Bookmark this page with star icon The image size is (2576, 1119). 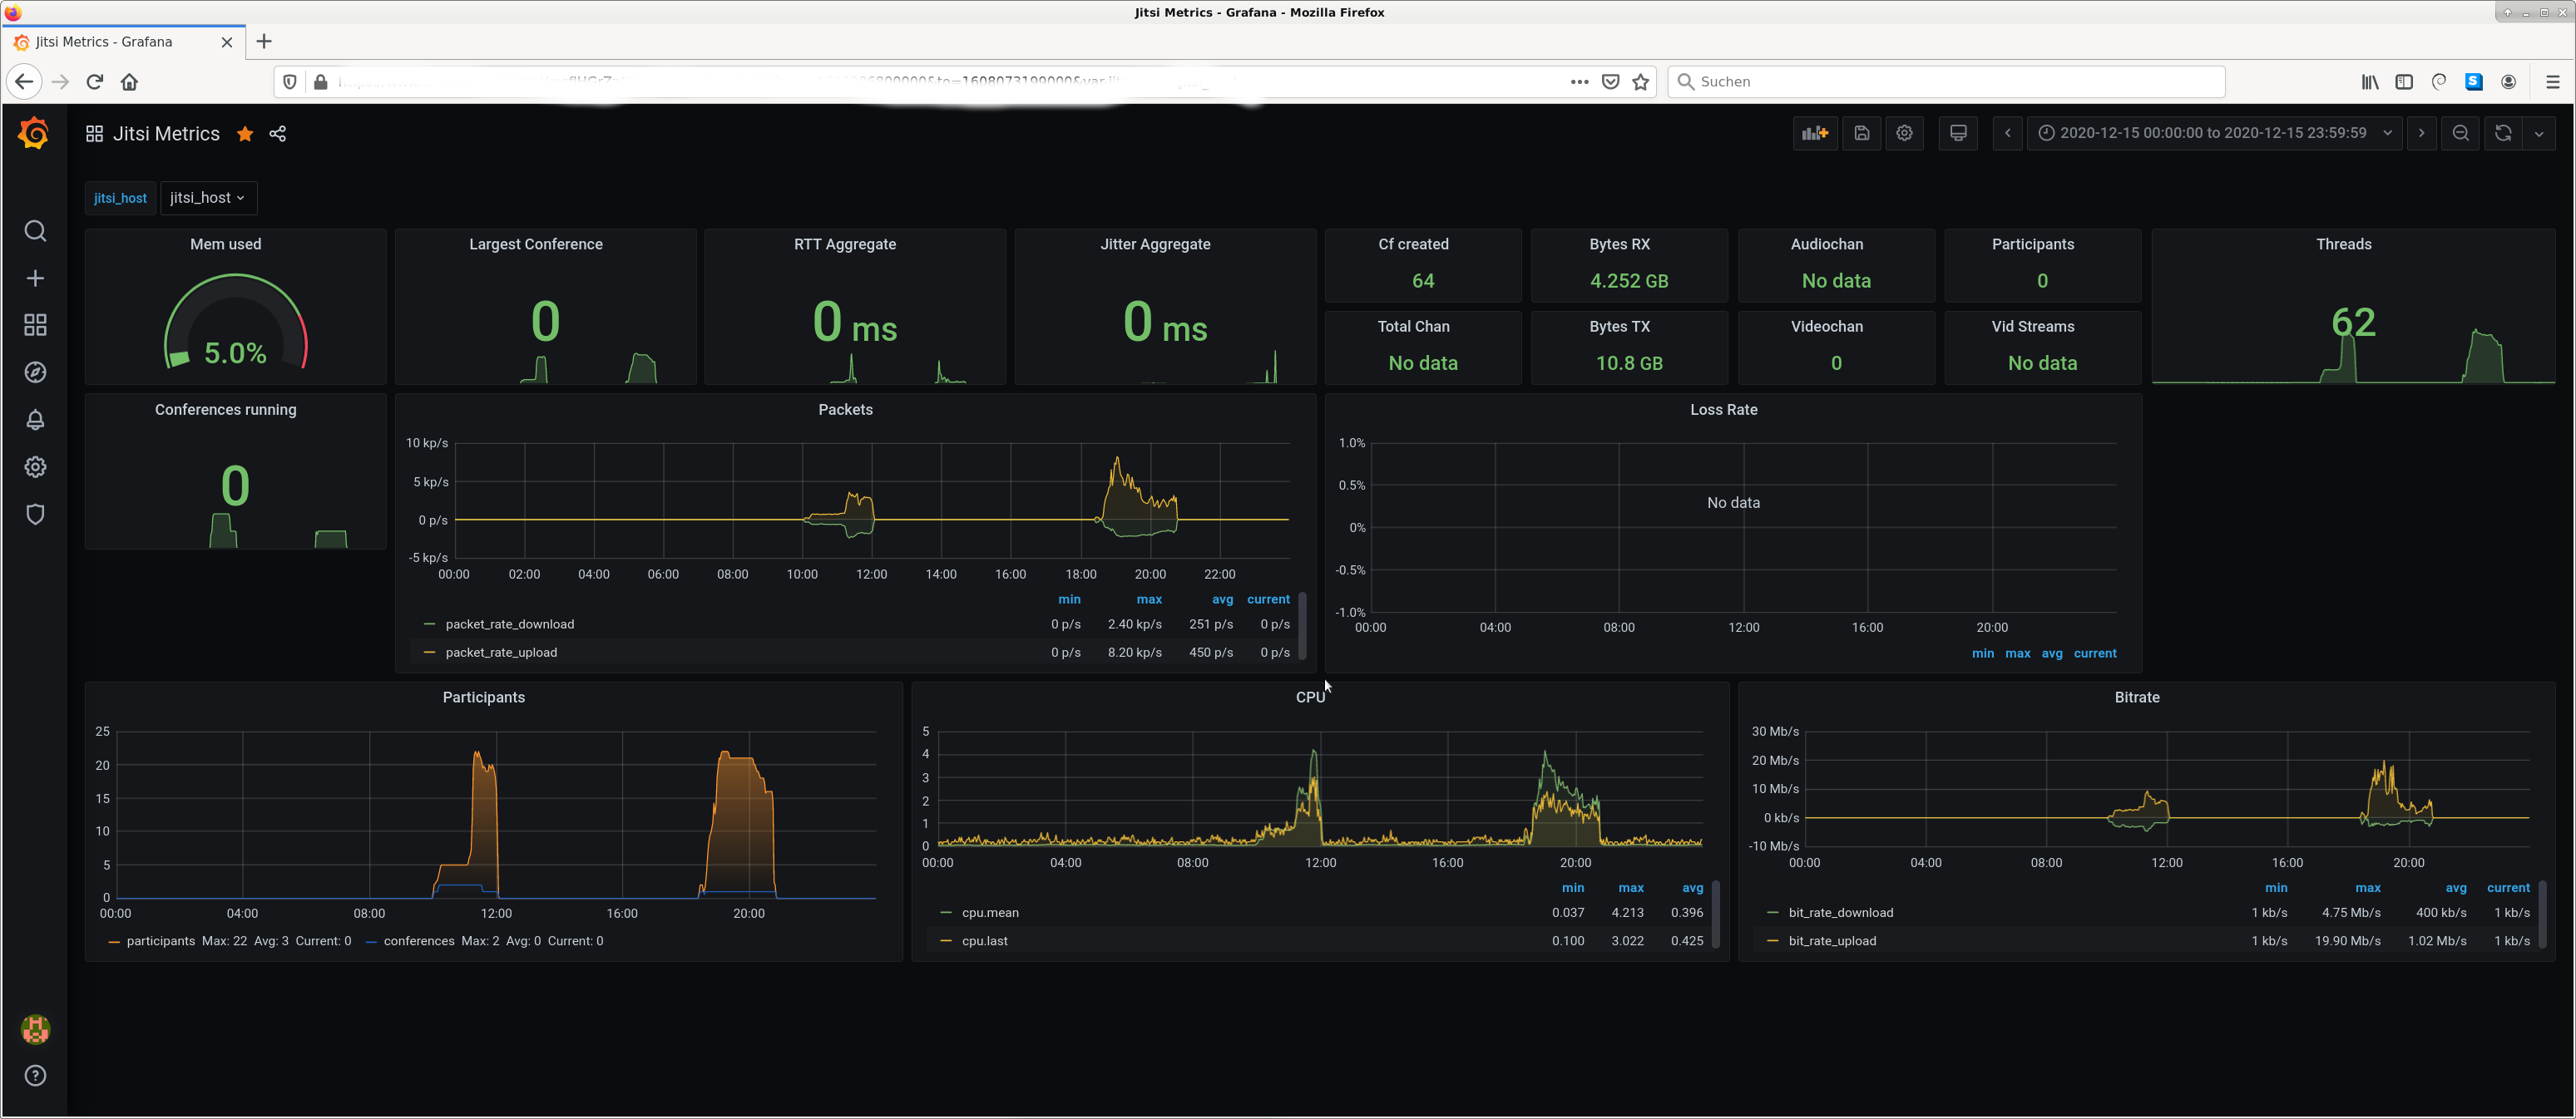tap(1640, 82)
